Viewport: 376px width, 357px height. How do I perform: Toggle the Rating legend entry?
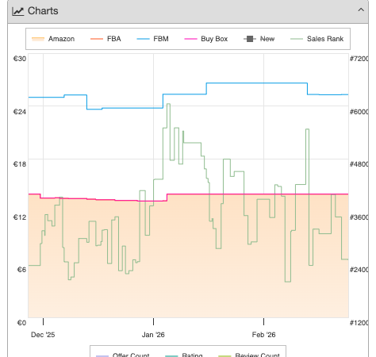click(184, 355)
